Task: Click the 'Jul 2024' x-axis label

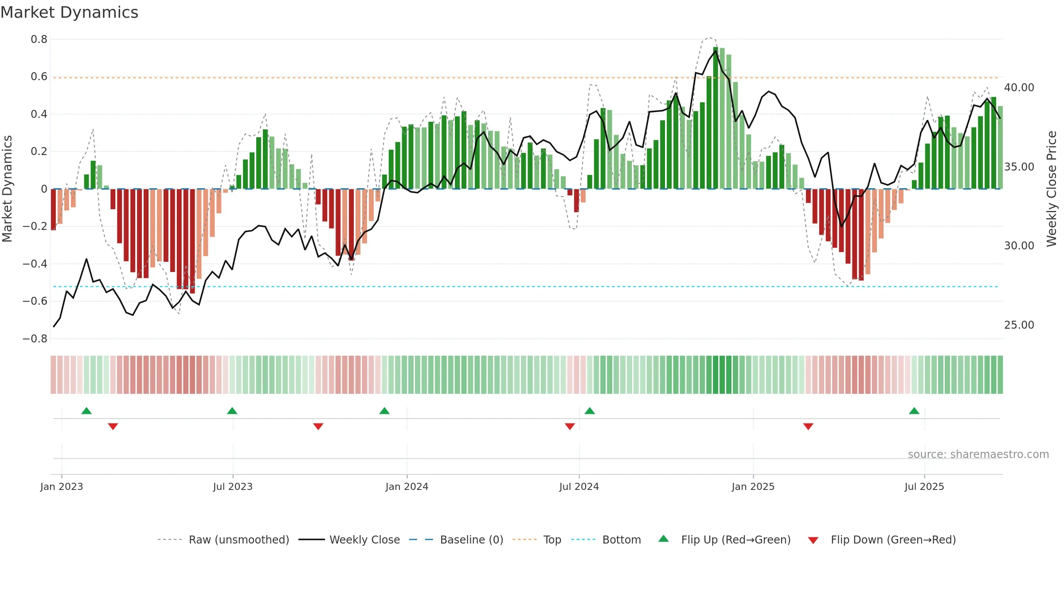Action: (579, 486)
